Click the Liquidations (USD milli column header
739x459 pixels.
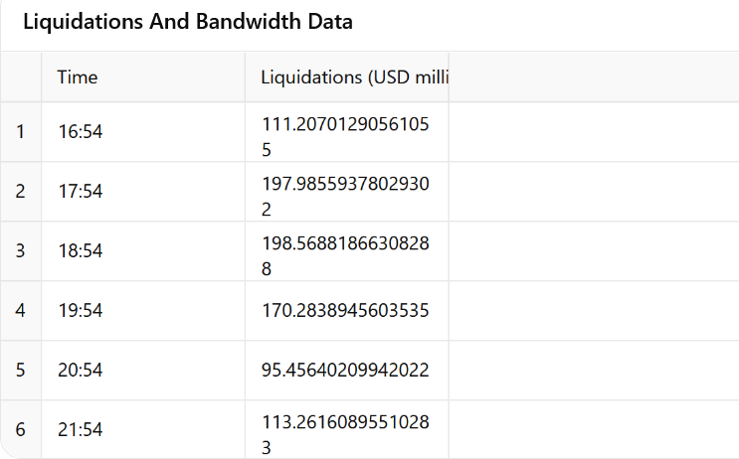click(x=347, y=77)
